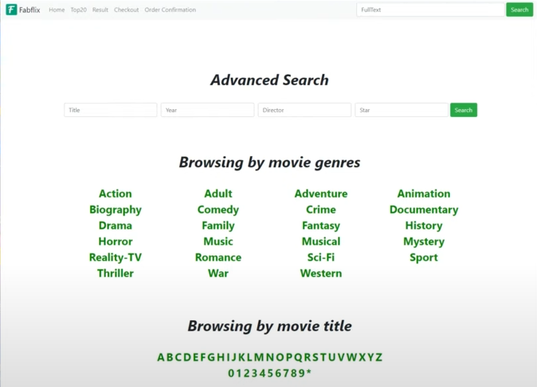This screenshot has width=537, height=387.
Task: Focus the Year input field
Action: (207, 110)
